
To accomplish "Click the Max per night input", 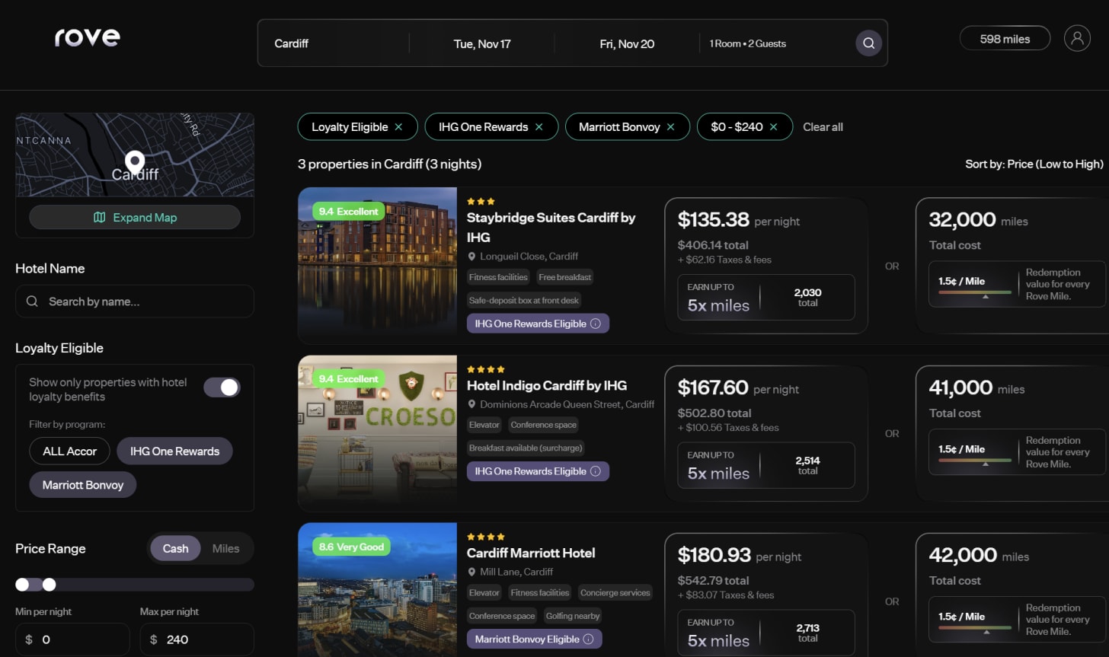I will click(197, 639).
